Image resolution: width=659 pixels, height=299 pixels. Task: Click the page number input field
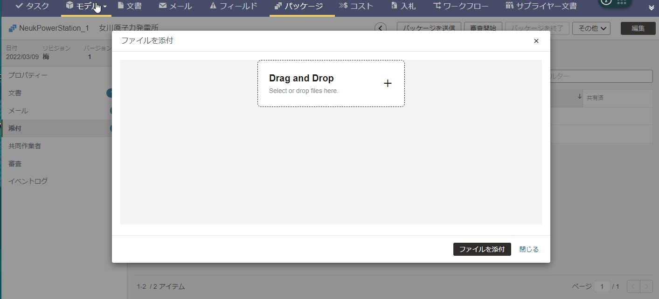click(x=602, y=286)
